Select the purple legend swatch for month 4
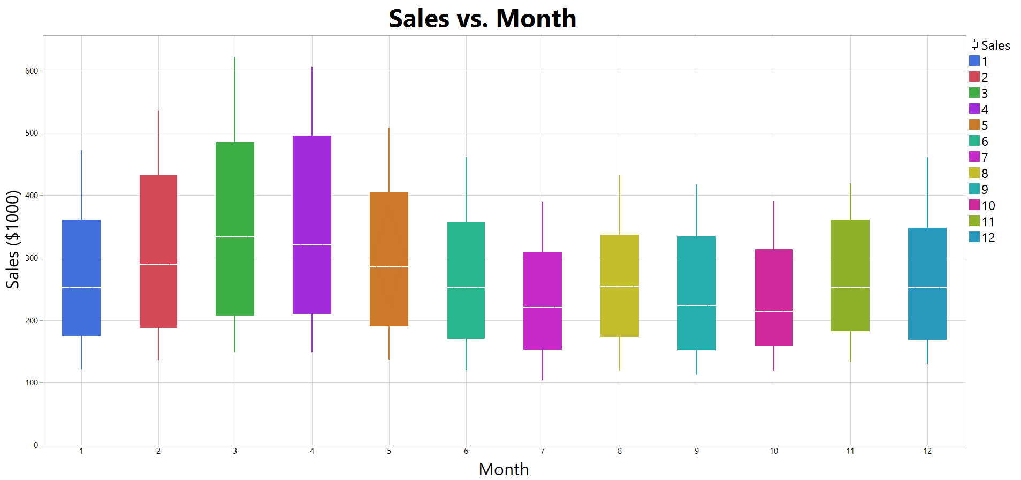The height and width of the screenshot is (480, 1021). tap(974, 109)
